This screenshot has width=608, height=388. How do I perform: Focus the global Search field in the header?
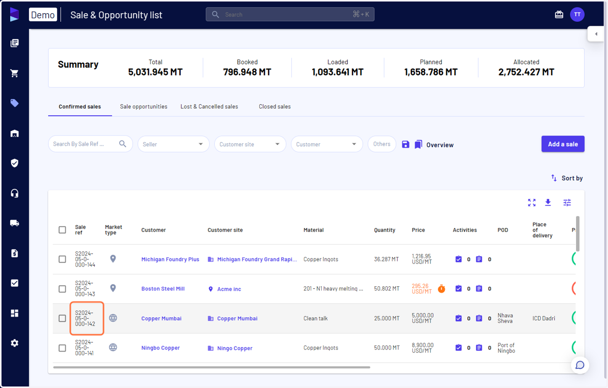click(290, 15)
